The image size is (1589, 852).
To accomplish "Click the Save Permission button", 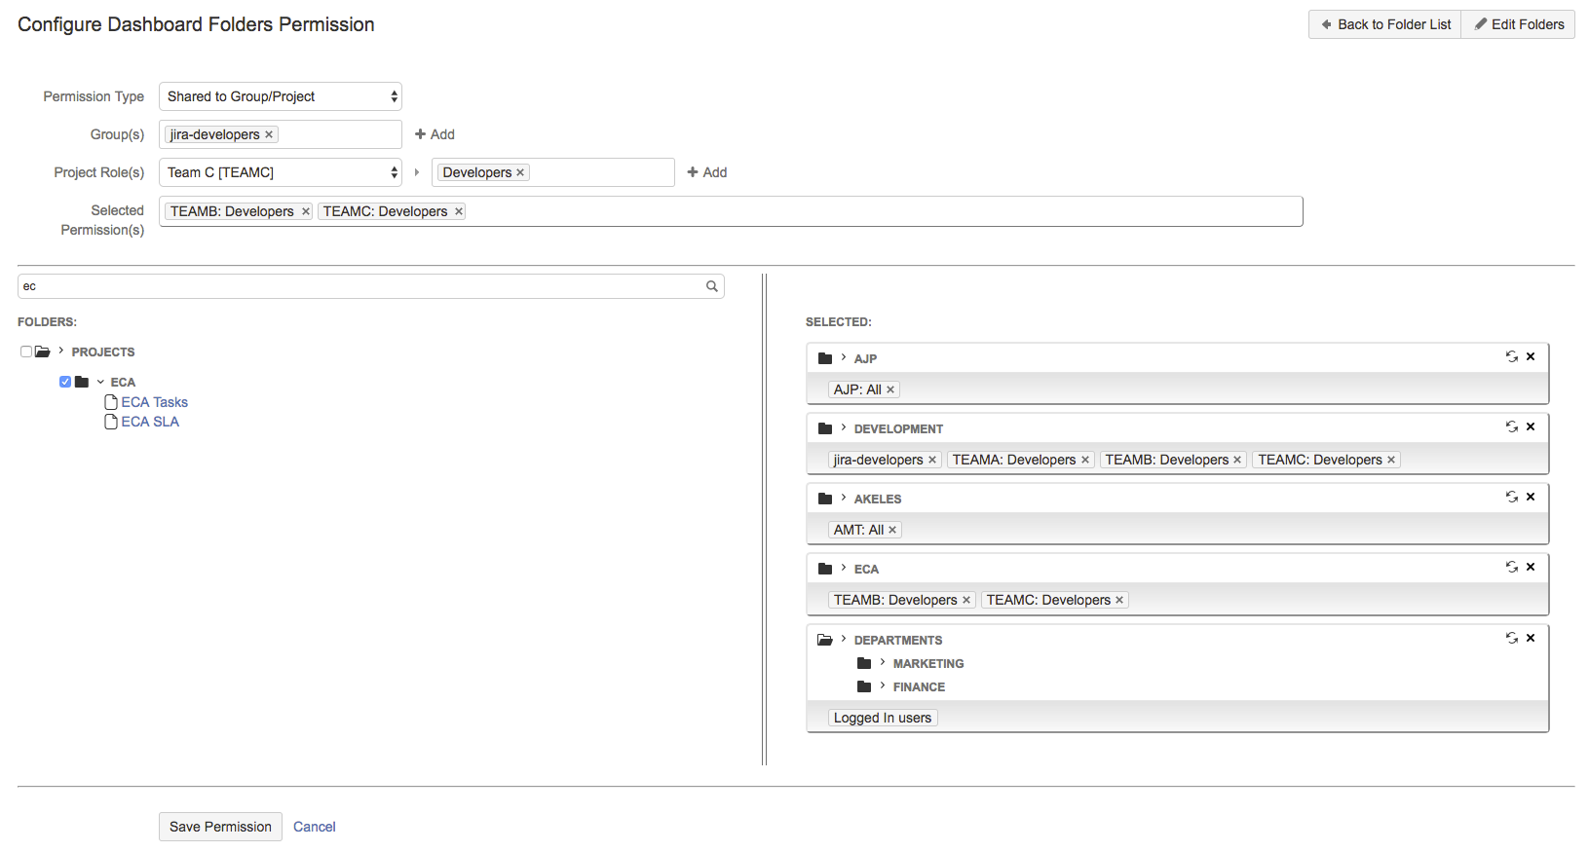I will 220,827.
